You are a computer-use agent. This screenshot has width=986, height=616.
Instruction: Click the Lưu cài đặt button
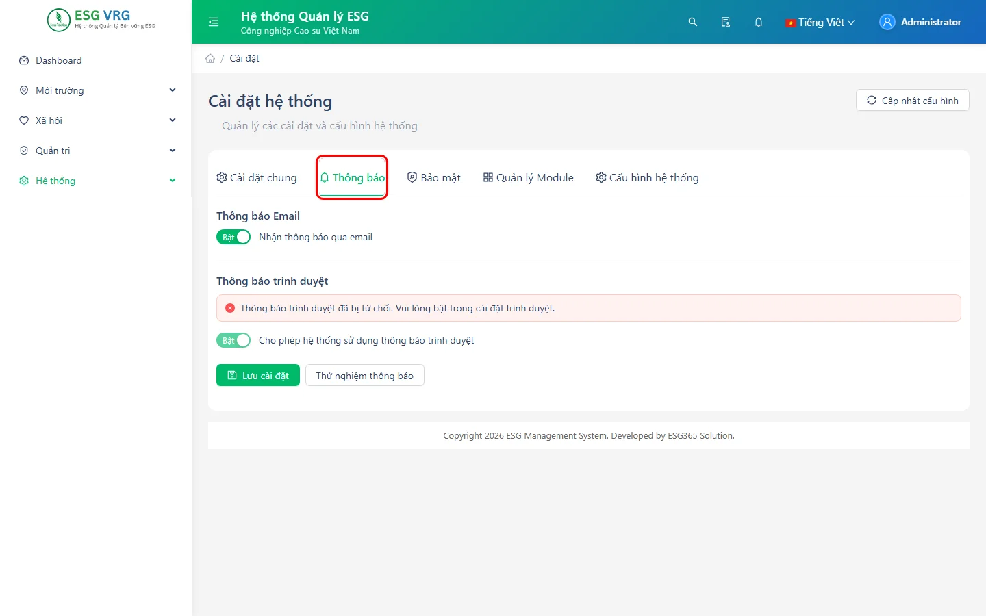(x=258, y=375)
